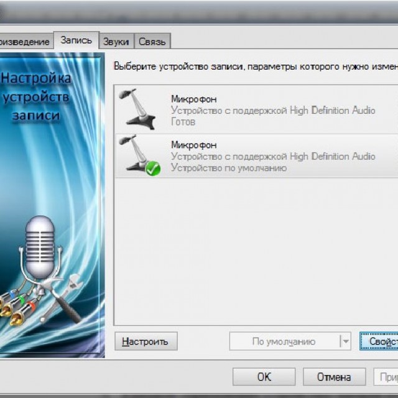The height and width of the screenshot is (398, 398).
Task: Click the 'Устройство по умолчанию' status text
Action: [229, 168]
